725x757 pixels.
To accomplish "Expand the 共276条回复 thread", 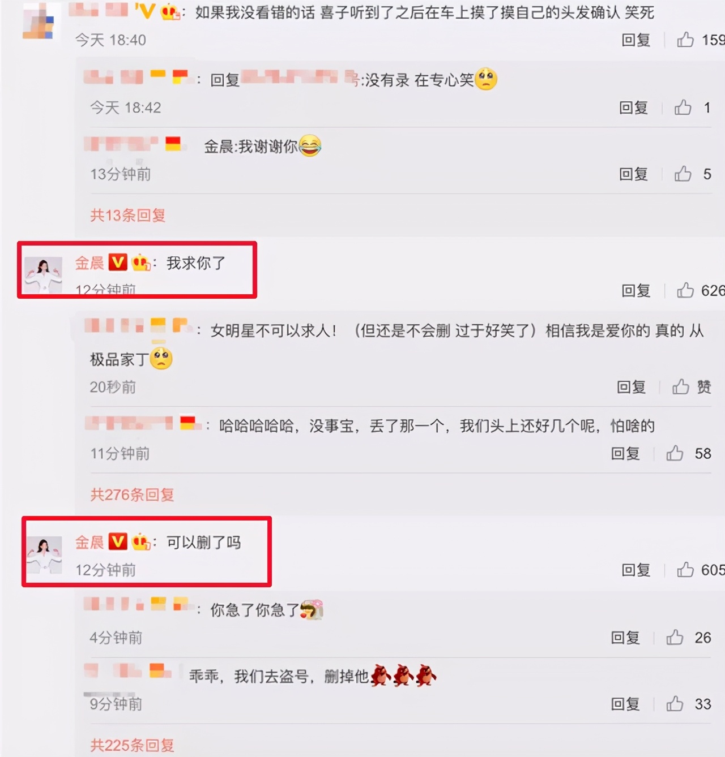I will [x=132, y=494].
